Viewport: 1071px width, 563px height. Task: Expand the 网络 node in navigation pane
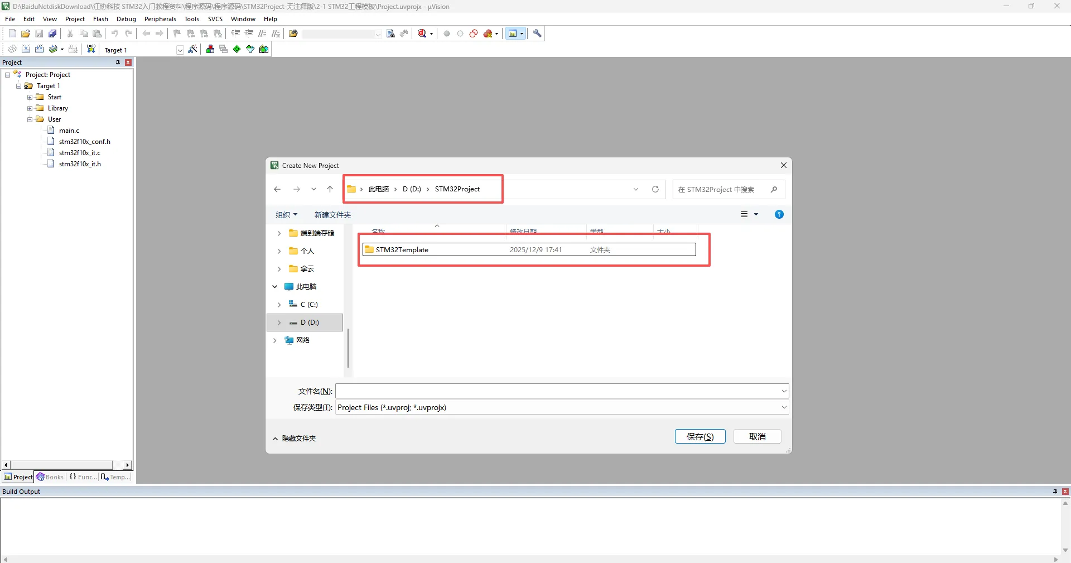[x=275, y=340]
